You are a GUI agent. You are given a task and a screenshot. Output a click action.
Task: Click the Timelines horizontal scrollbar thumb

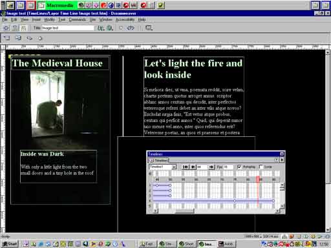pos(184,211)
